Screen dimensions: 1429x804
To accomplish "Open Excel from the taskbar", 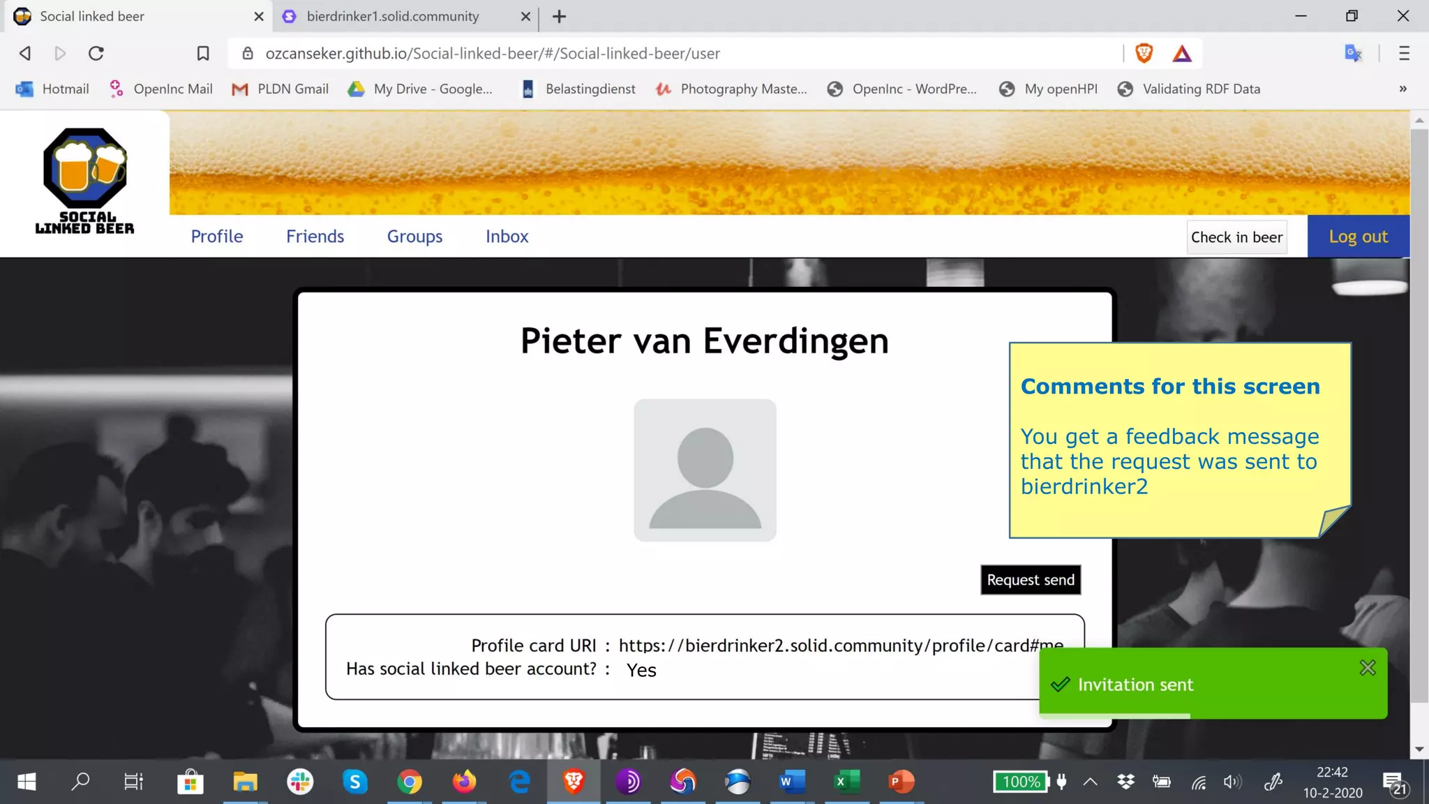I will tap(846, 782).
